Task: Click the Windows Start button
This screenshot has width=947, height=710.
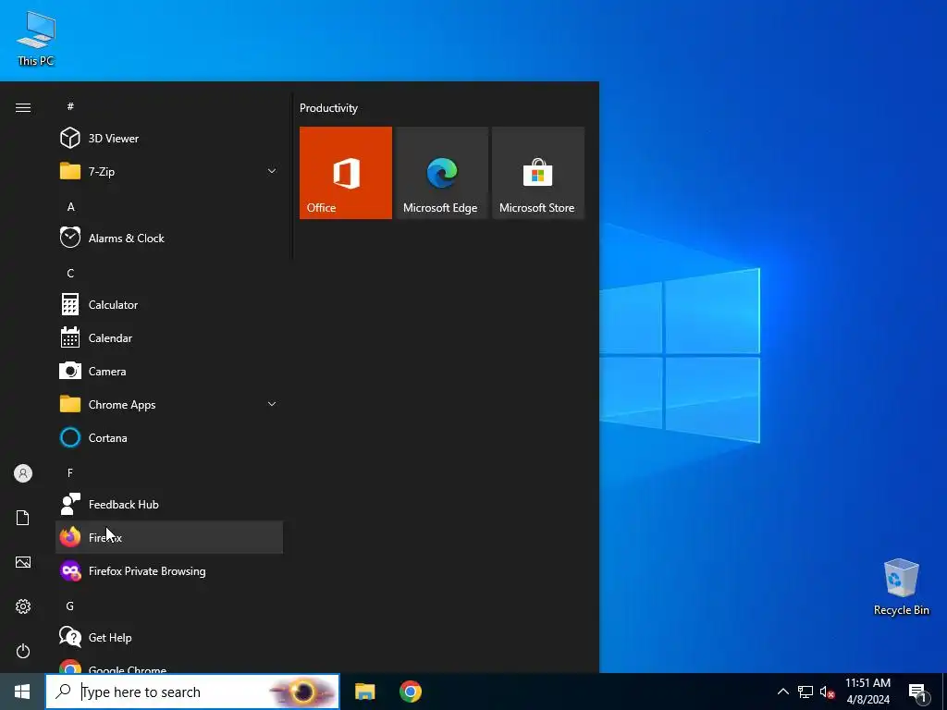Action: [x=22, y=692]
